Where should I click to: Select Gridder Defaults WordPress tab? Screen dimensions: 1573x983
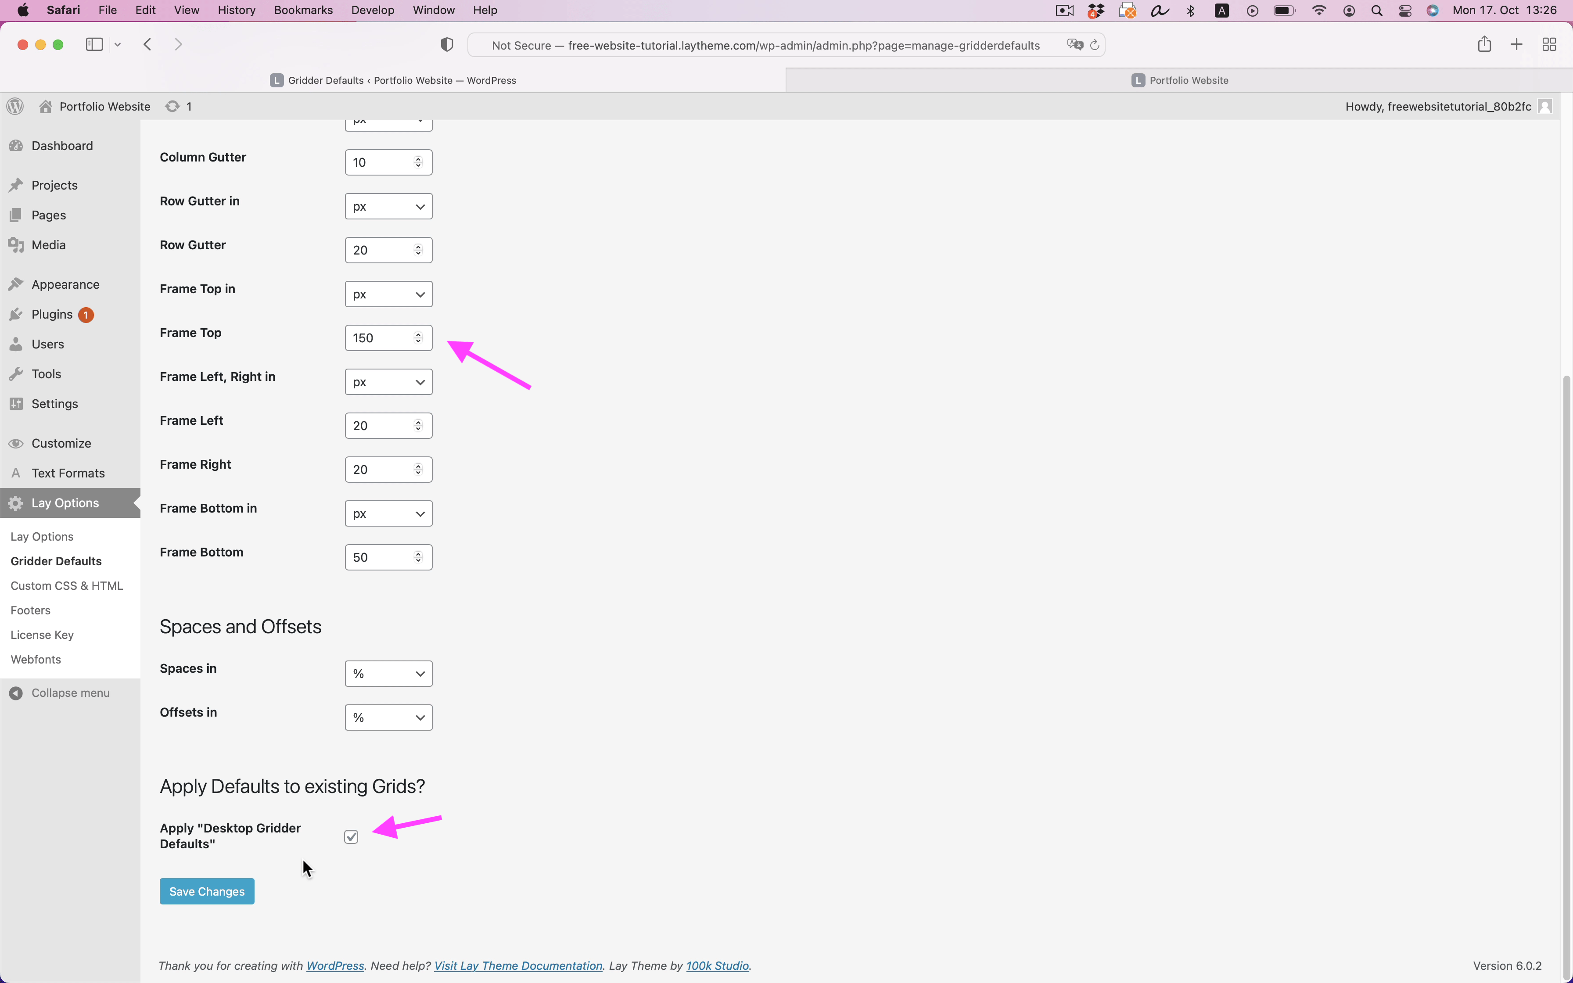[x=393, y=81]
